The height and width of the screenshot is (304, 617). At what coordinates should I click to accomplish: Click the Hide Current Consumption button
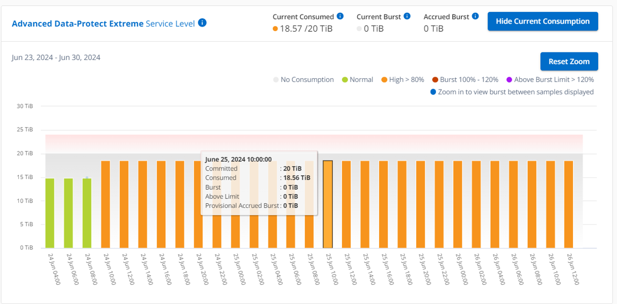[542, 21]
